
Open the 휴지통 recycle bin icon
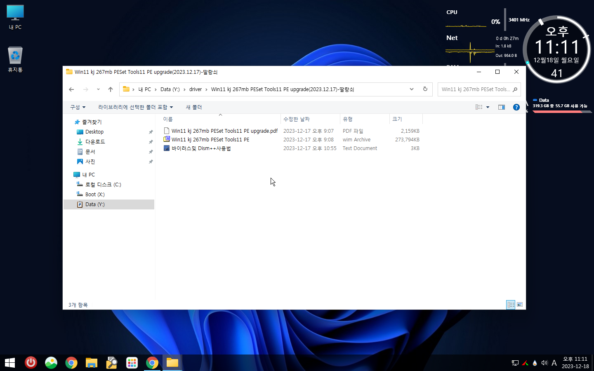pyautogui.click(x=15, y=60)
